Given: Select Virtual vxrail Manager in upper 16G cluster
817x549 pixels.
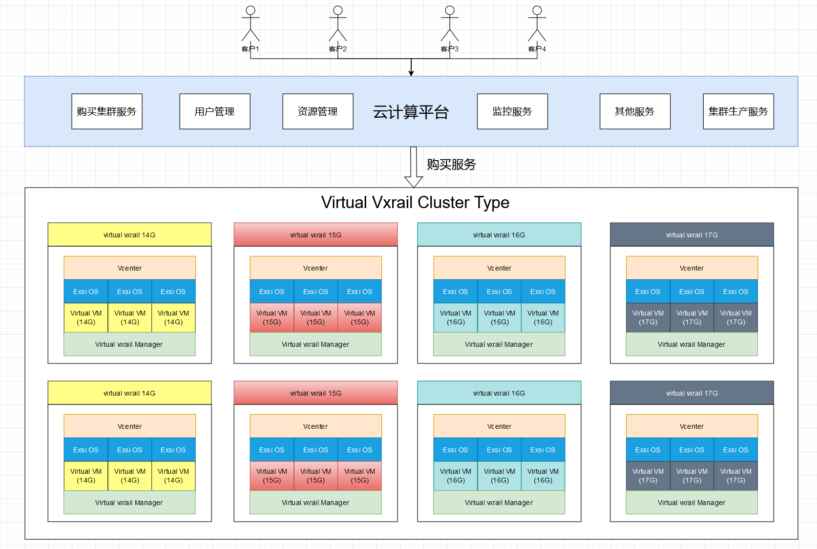Looking at the screenshot, I should point(499,344).
